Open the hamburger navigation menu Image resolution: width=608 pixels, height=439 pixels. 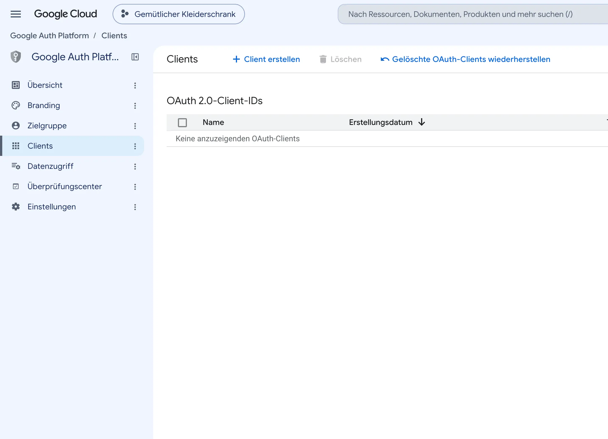click(16, 14)
